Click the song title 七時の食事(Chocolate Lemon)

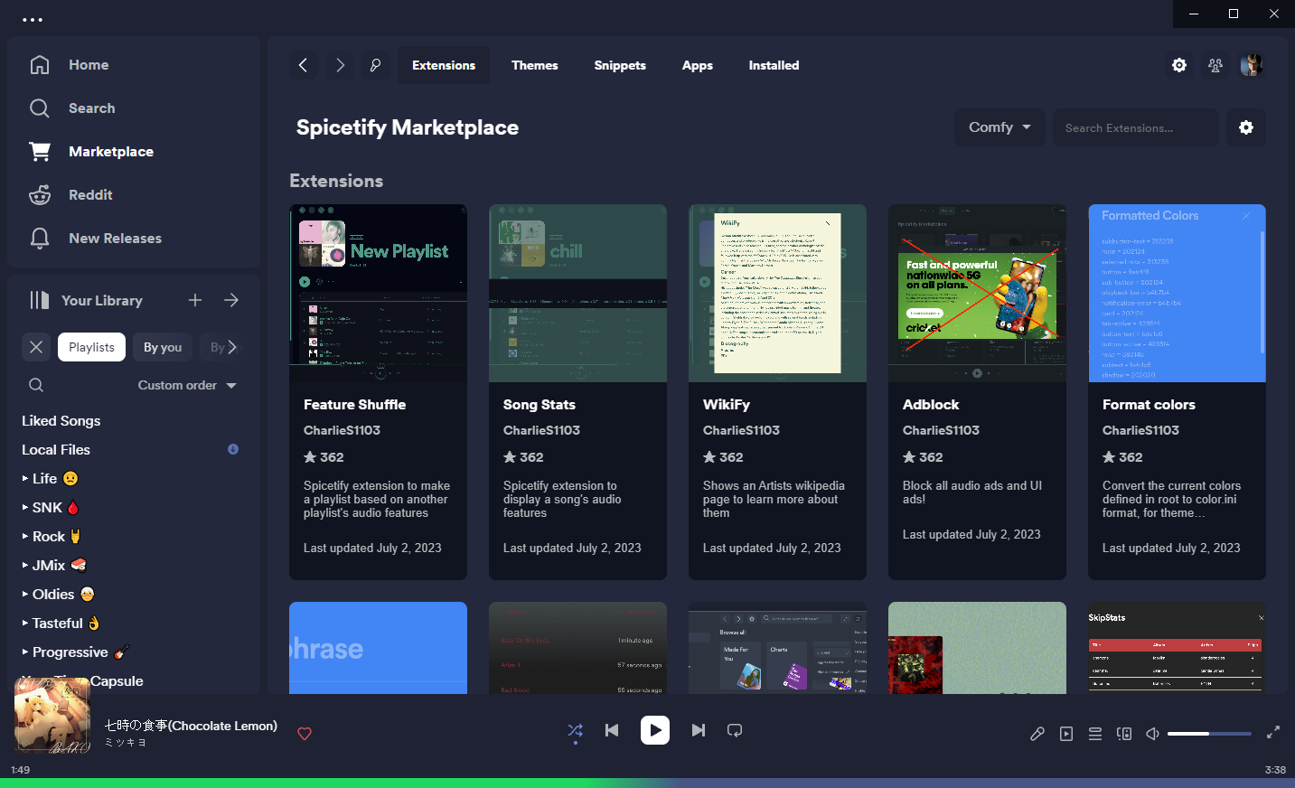pyautogui.click(x=191, y=726)
